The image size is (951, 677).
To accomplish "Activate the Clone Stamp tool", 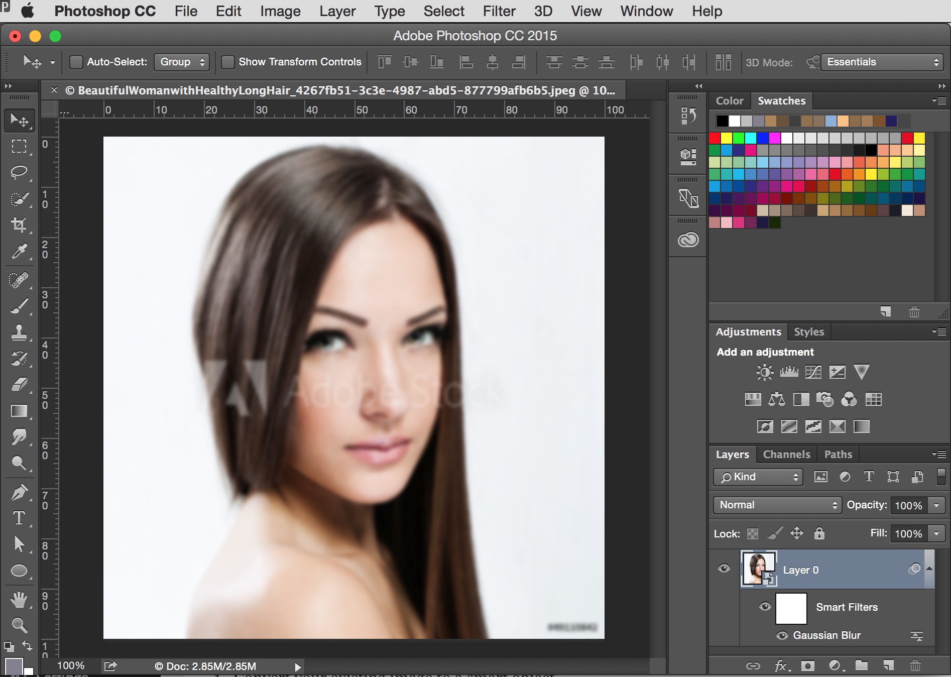I will click(x=20, y=332).
